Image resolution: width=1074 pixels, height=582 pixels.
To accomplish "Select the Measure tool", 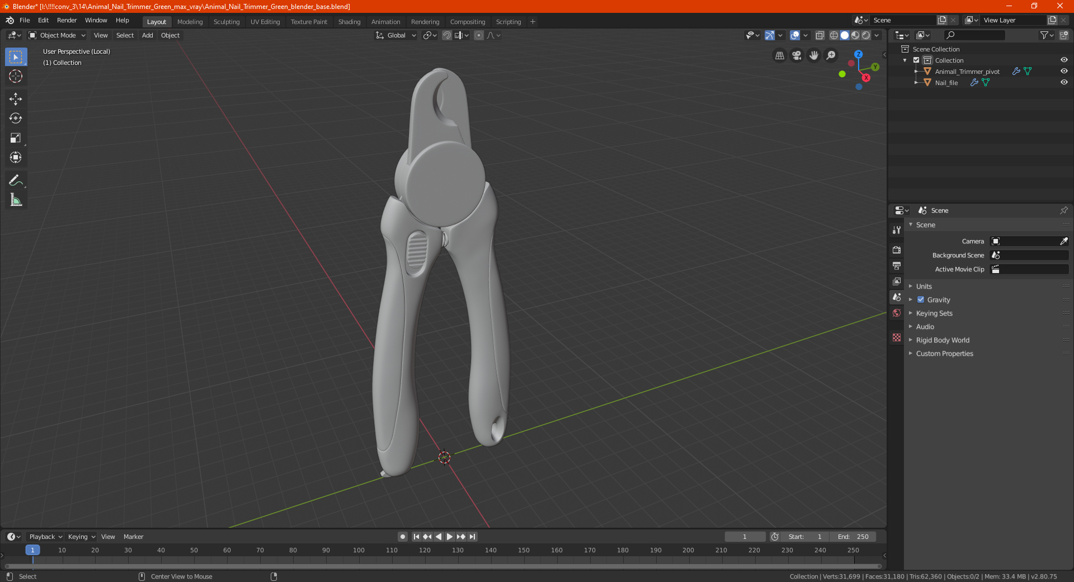I will 16,200.
